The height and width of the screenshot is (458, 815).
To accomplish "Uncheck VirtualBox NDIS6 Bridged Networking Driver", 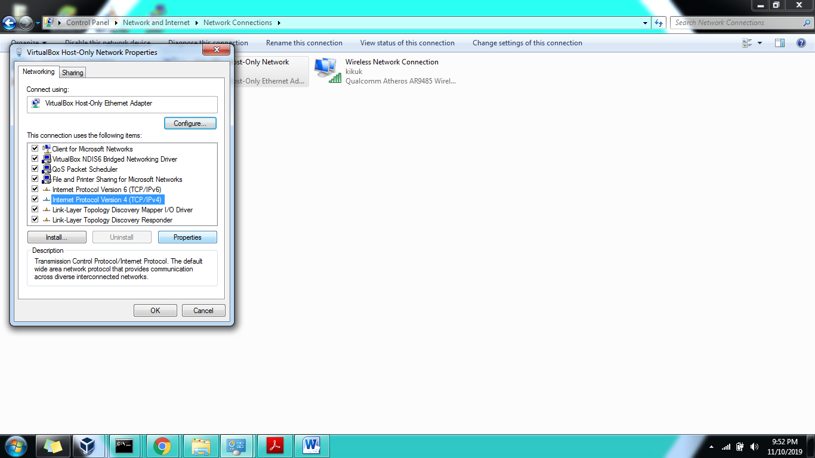I will 35,159.
